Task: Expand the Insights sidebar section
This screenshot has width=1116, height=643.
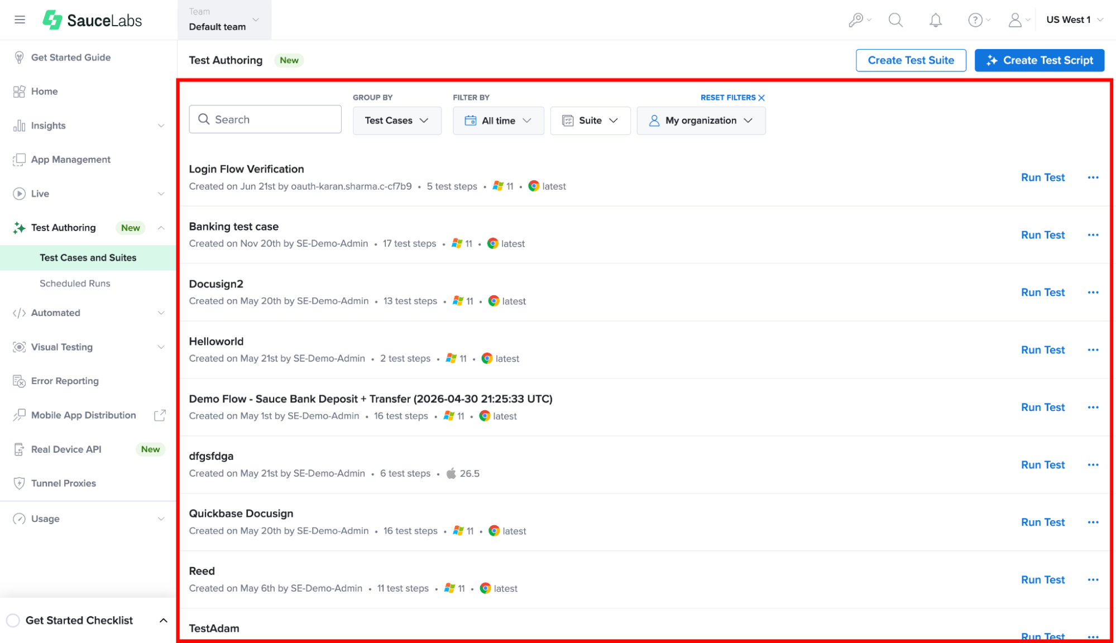Action: (x=161, y=126)
